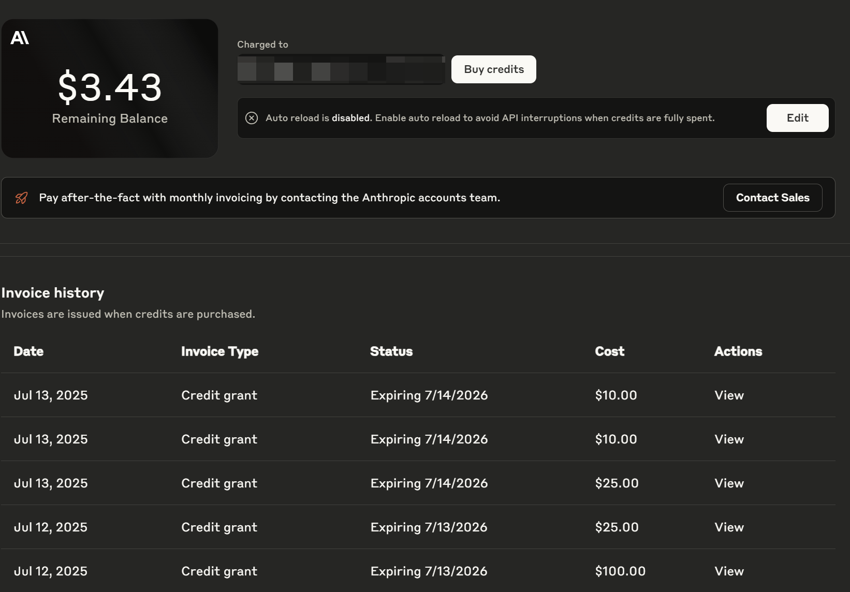Viewport: 850px width, 592px height.
Task: Click the Invoice Type column header
Action: (219, 351)
